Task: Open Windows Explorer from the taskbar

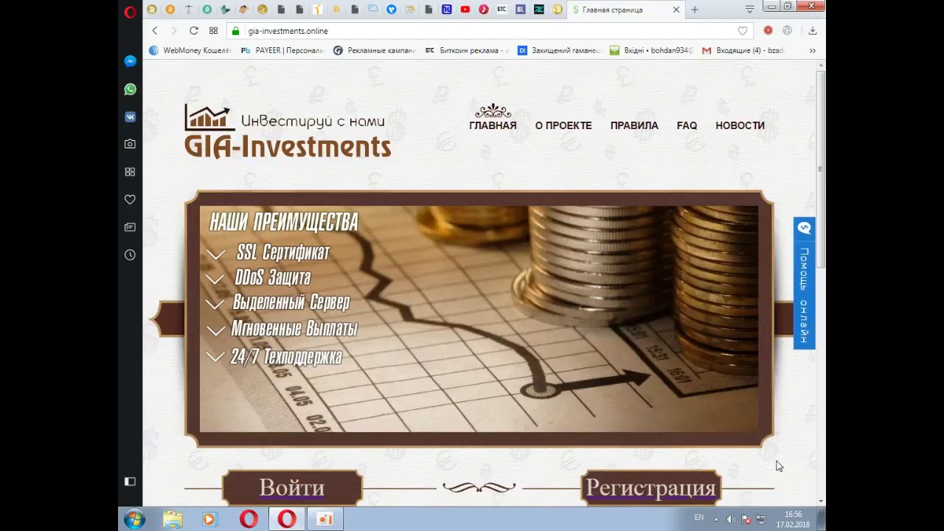Action: point(173,519)
